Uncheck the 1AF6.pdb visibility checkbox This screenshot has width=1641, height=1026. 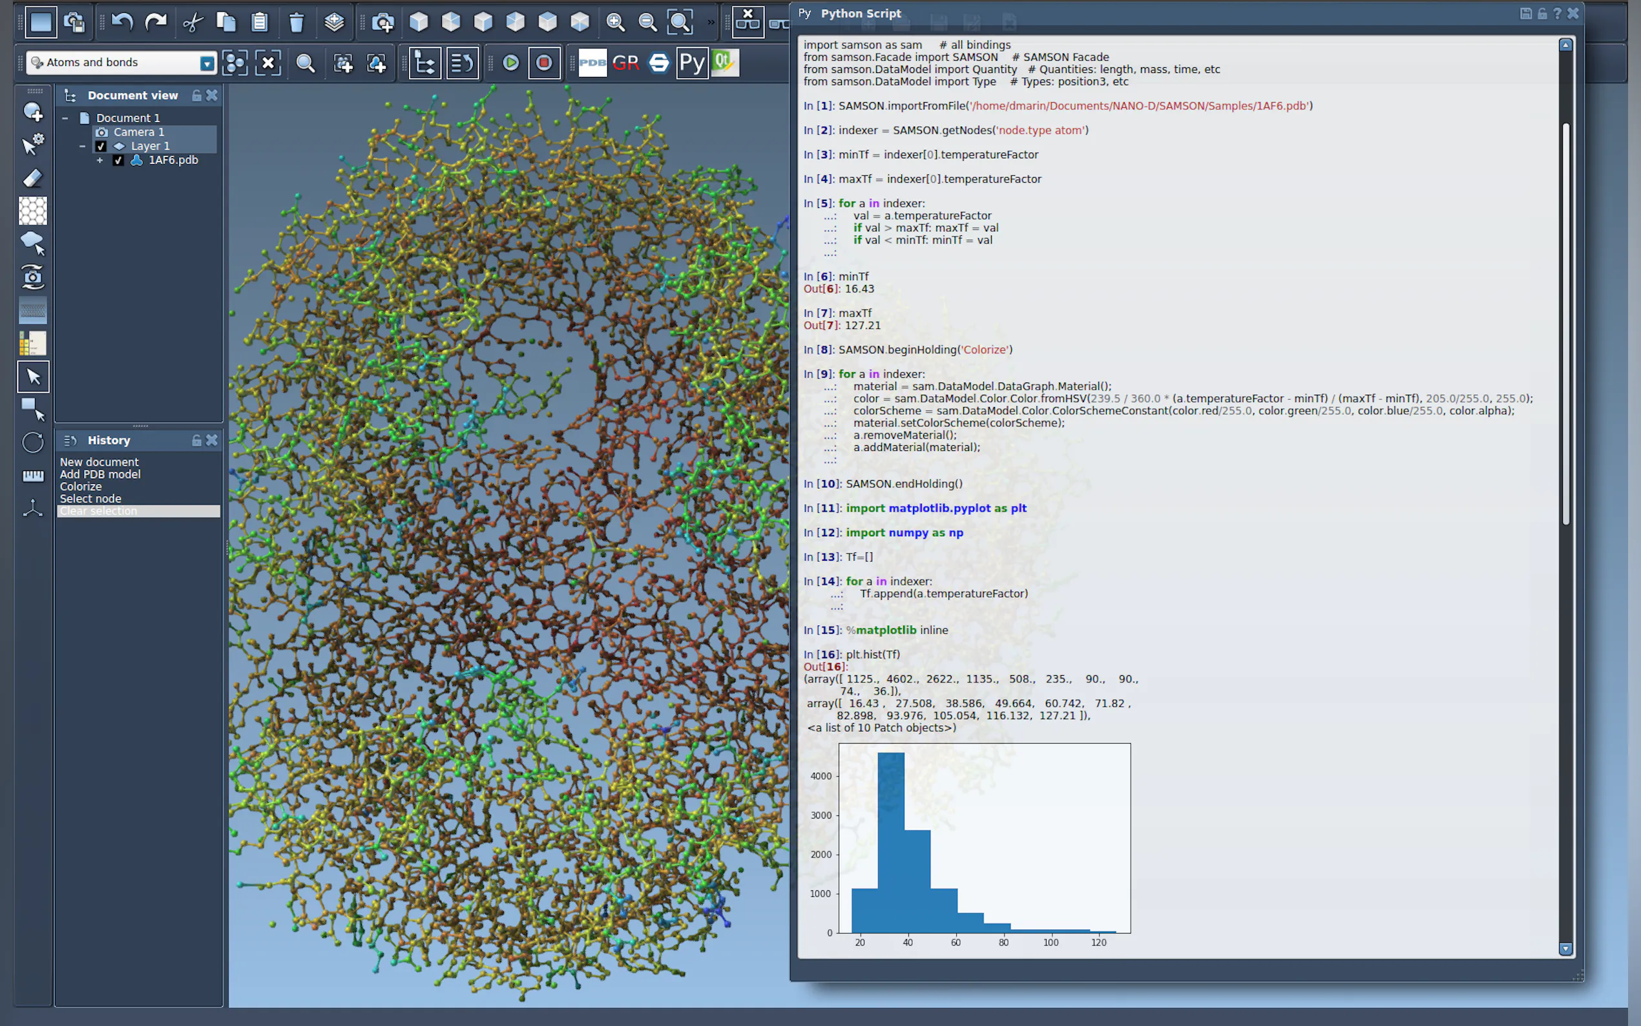(x=118, y=160)
